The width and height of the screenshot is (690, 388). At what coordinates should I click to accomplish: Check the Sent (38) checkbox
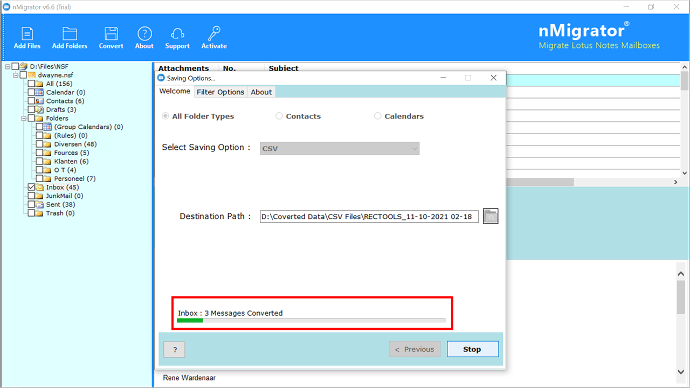pos(32,205)
